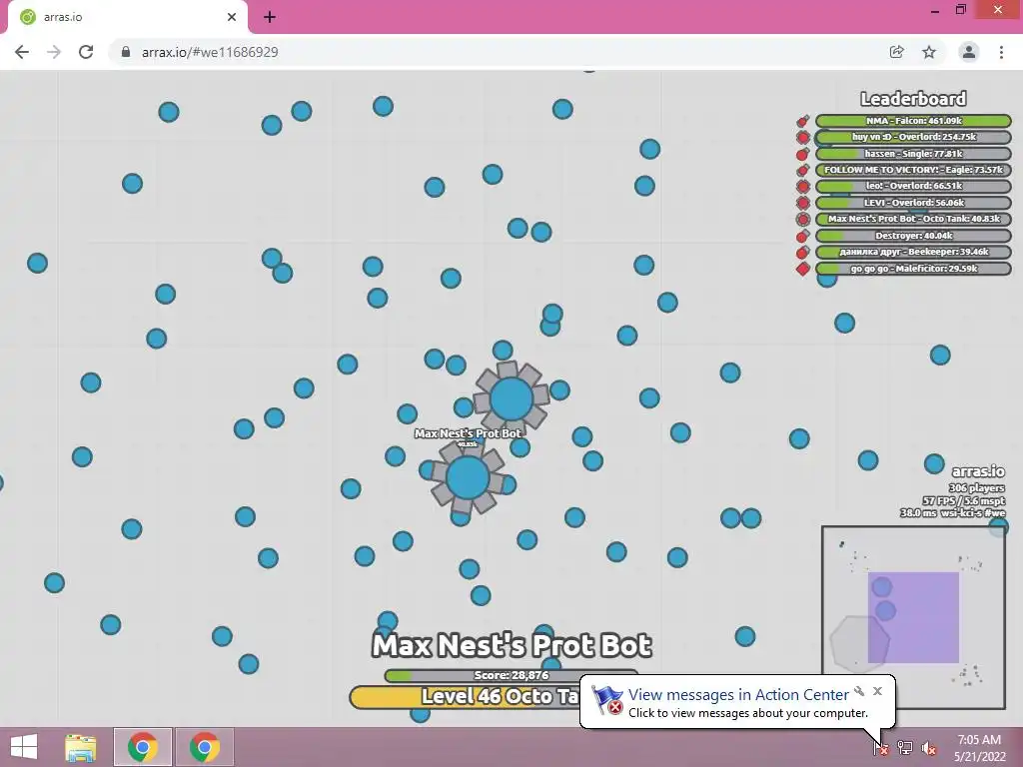This screenshot has width=1023, height=767.
Task: Open the Chrome profile avatar
Action: [969, 52]
